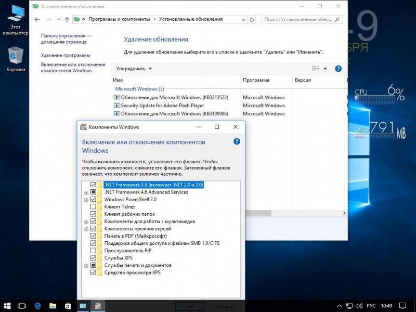Sort by Имя column header
Image resolution: width=416 pixels, height=312 pixels.
[x=175, y=80]
